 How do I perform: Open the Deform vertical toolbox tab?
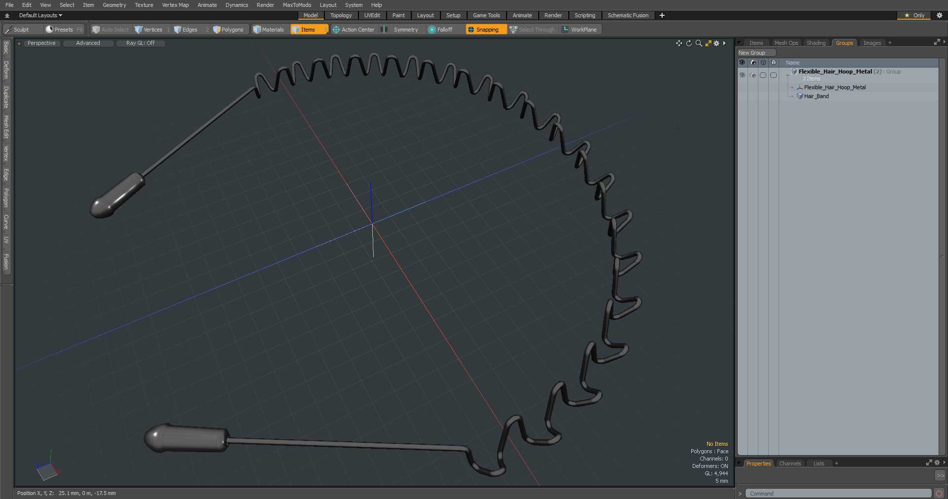[x=6, y=70]
